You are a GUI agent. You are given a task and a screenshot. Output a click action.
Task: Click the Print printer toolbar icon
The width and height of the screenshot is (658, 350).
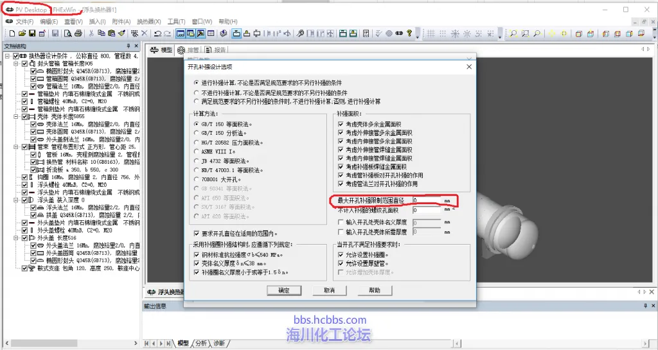click(78, 33)
